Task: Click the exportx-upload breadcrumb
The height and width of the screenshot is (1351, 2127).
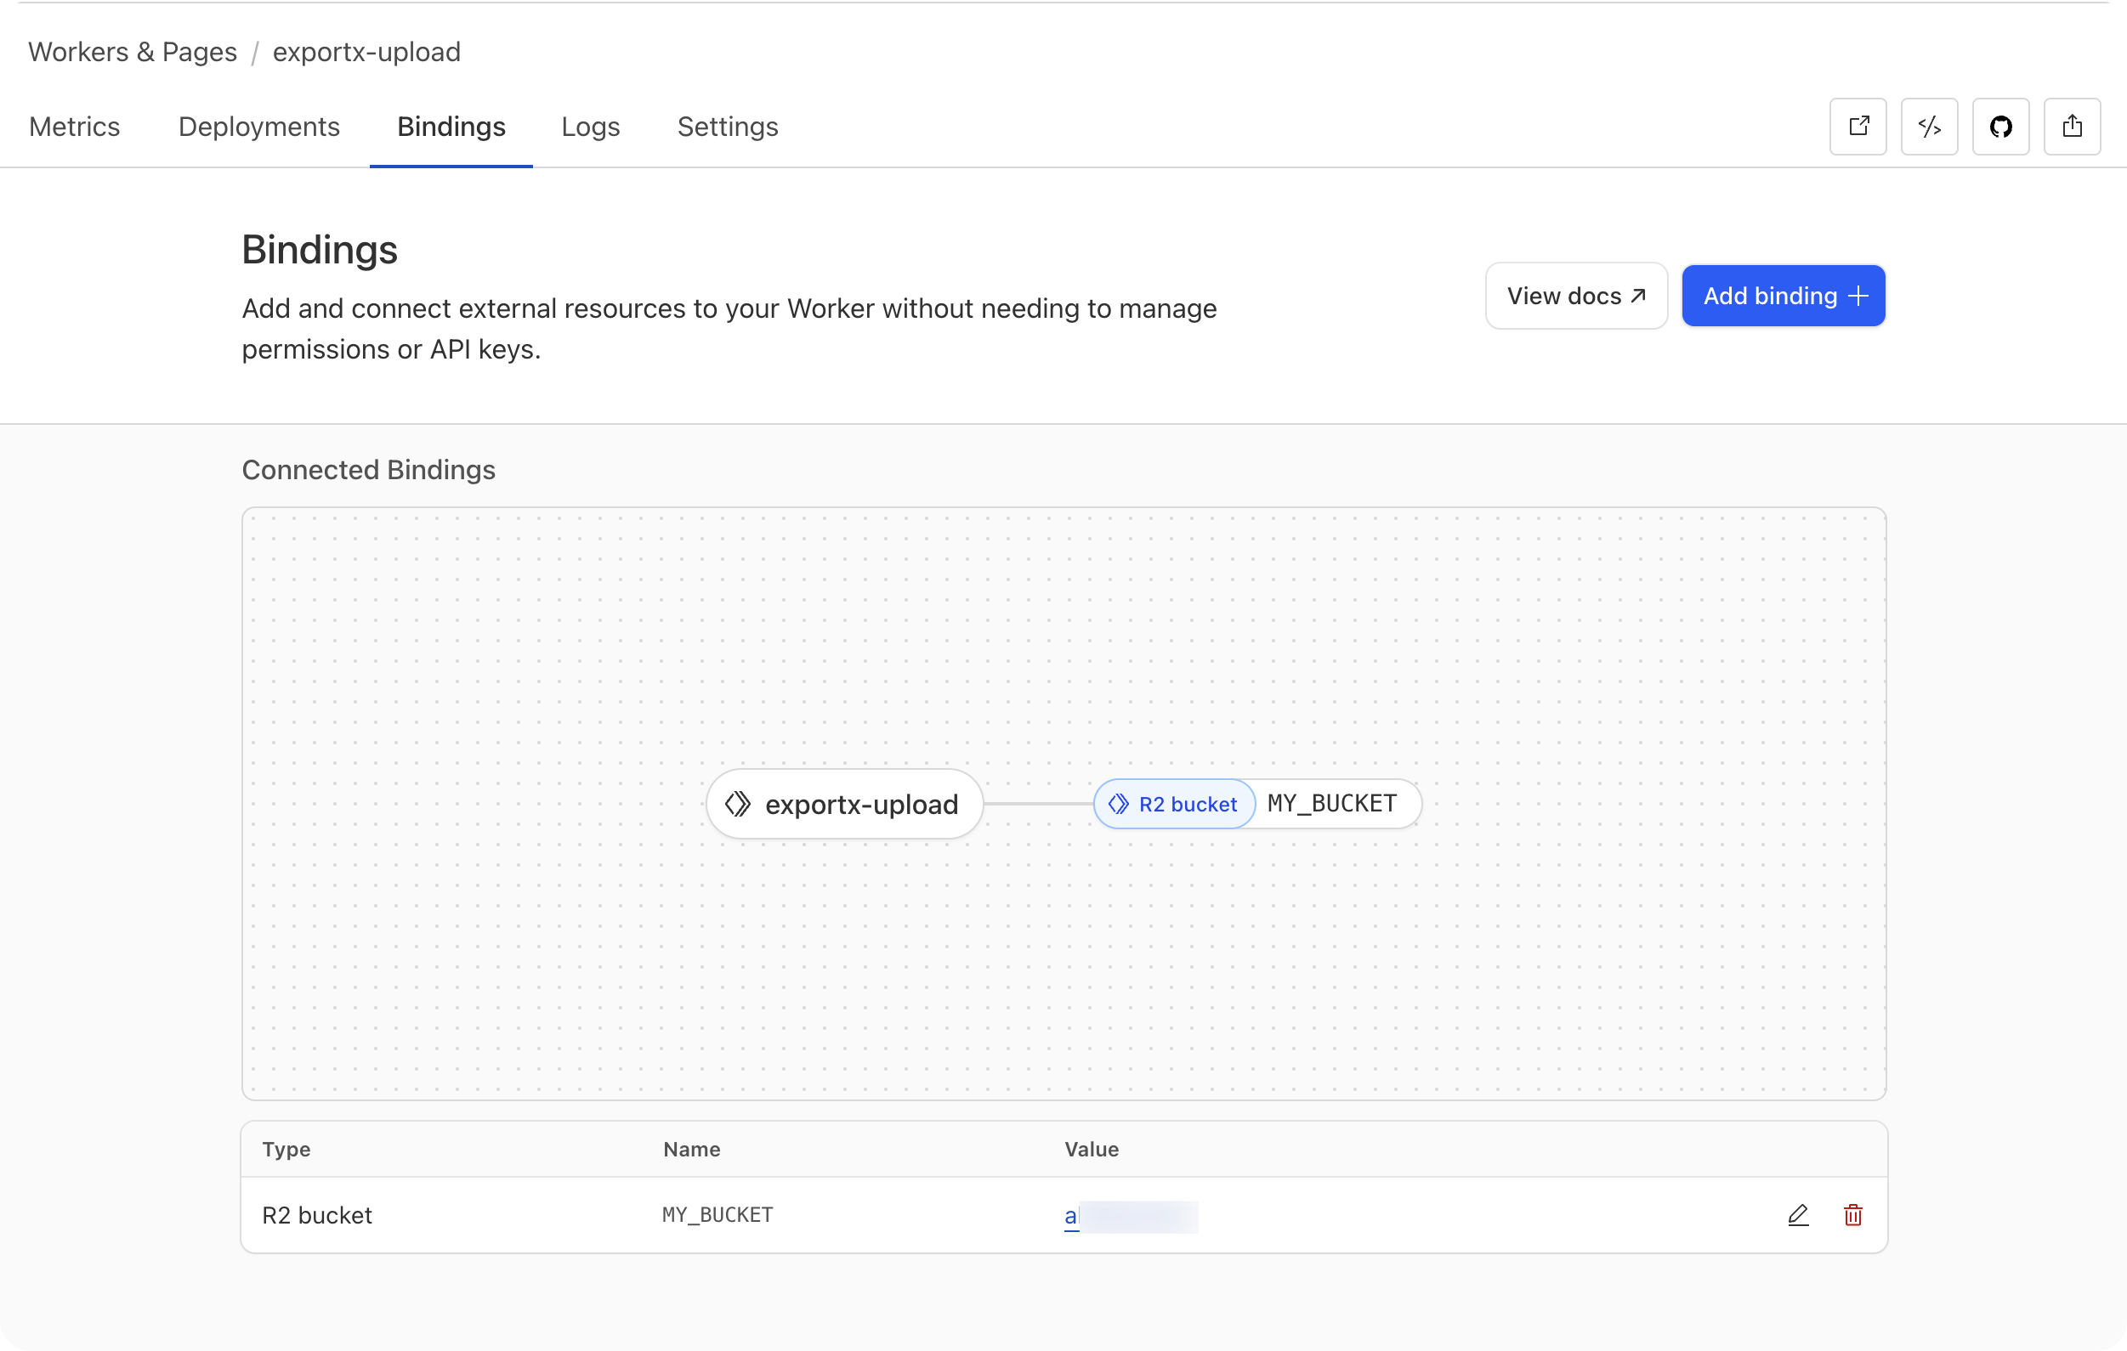Action: click(366, 51)
